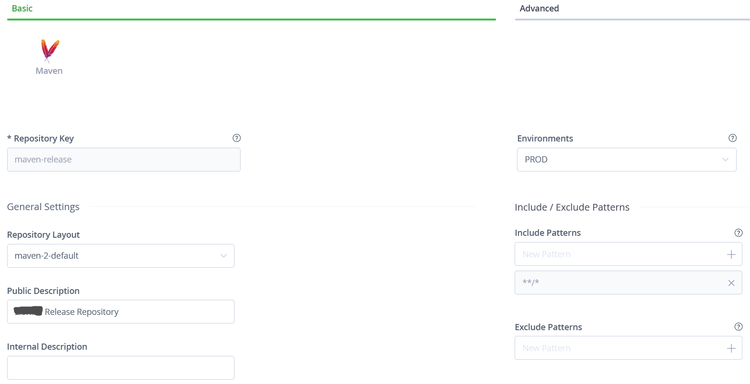Focus the Include Patterns New Pattern field
750x384 pixels.
[619, 254]
